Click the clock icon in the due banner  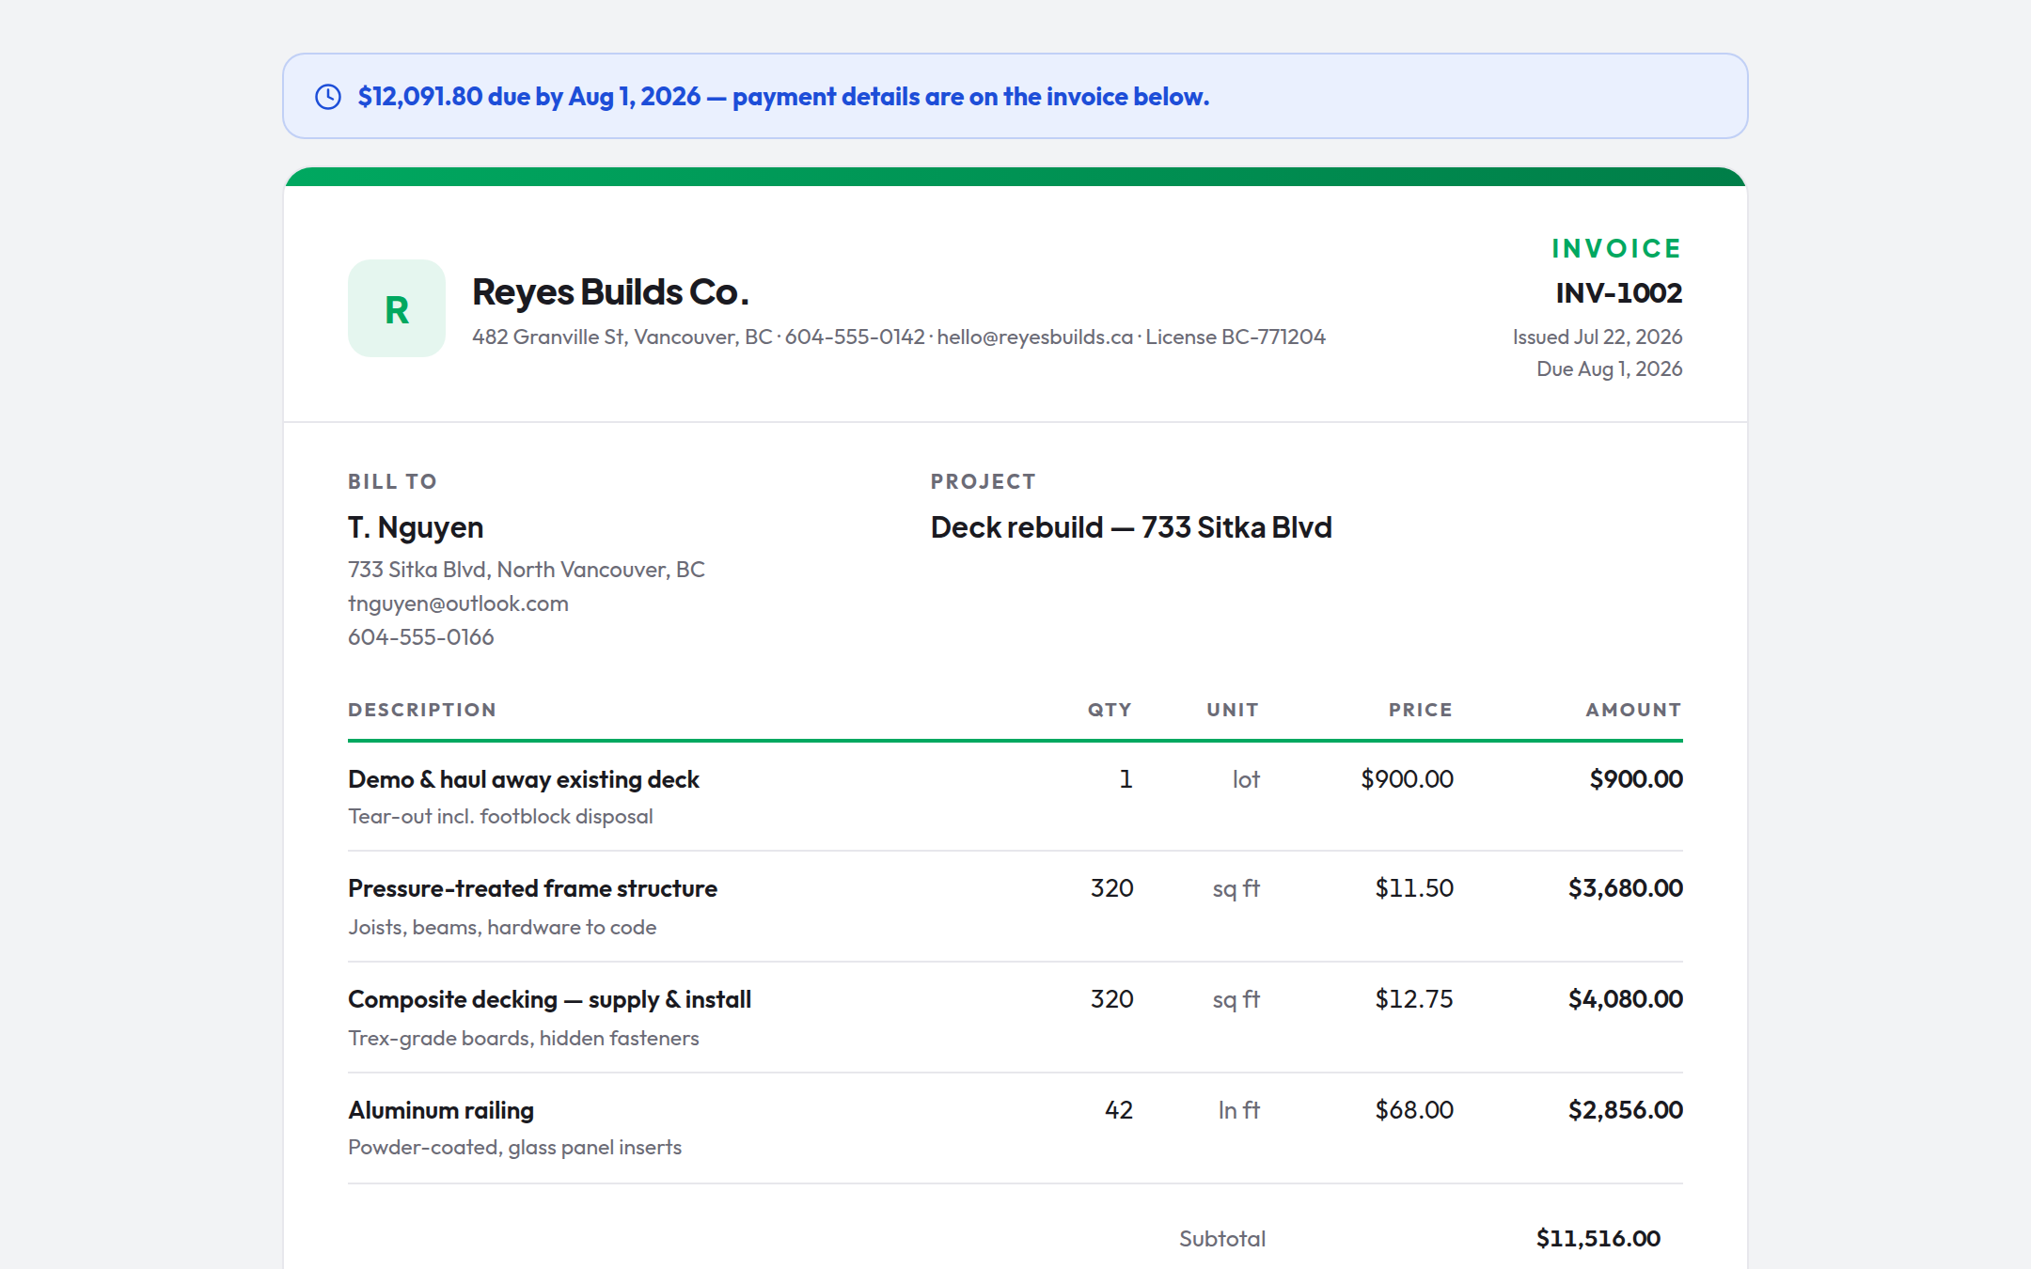pyautogui.click(x=328, y=97)
